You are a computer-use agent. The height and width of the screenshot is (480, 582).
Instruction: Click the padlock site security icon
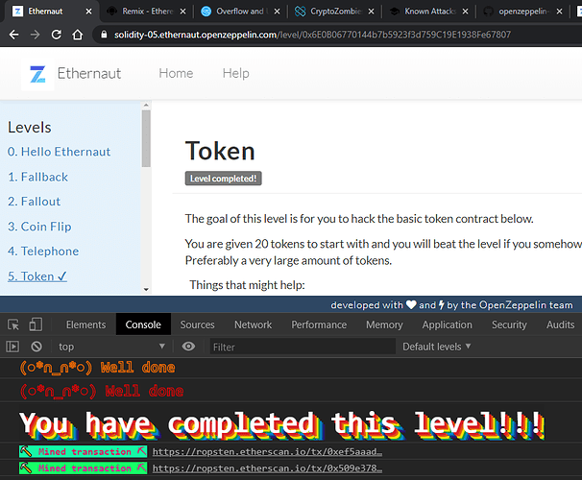(104, 35)
